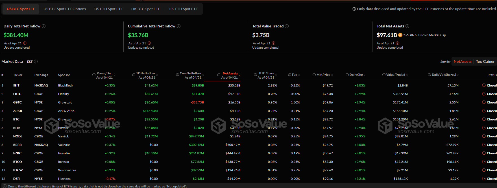The width and height of the screenshot is (497, 188).
Task: Click info icon beside Cumulative Total Net Inflow
Action: tap(179, 26)
